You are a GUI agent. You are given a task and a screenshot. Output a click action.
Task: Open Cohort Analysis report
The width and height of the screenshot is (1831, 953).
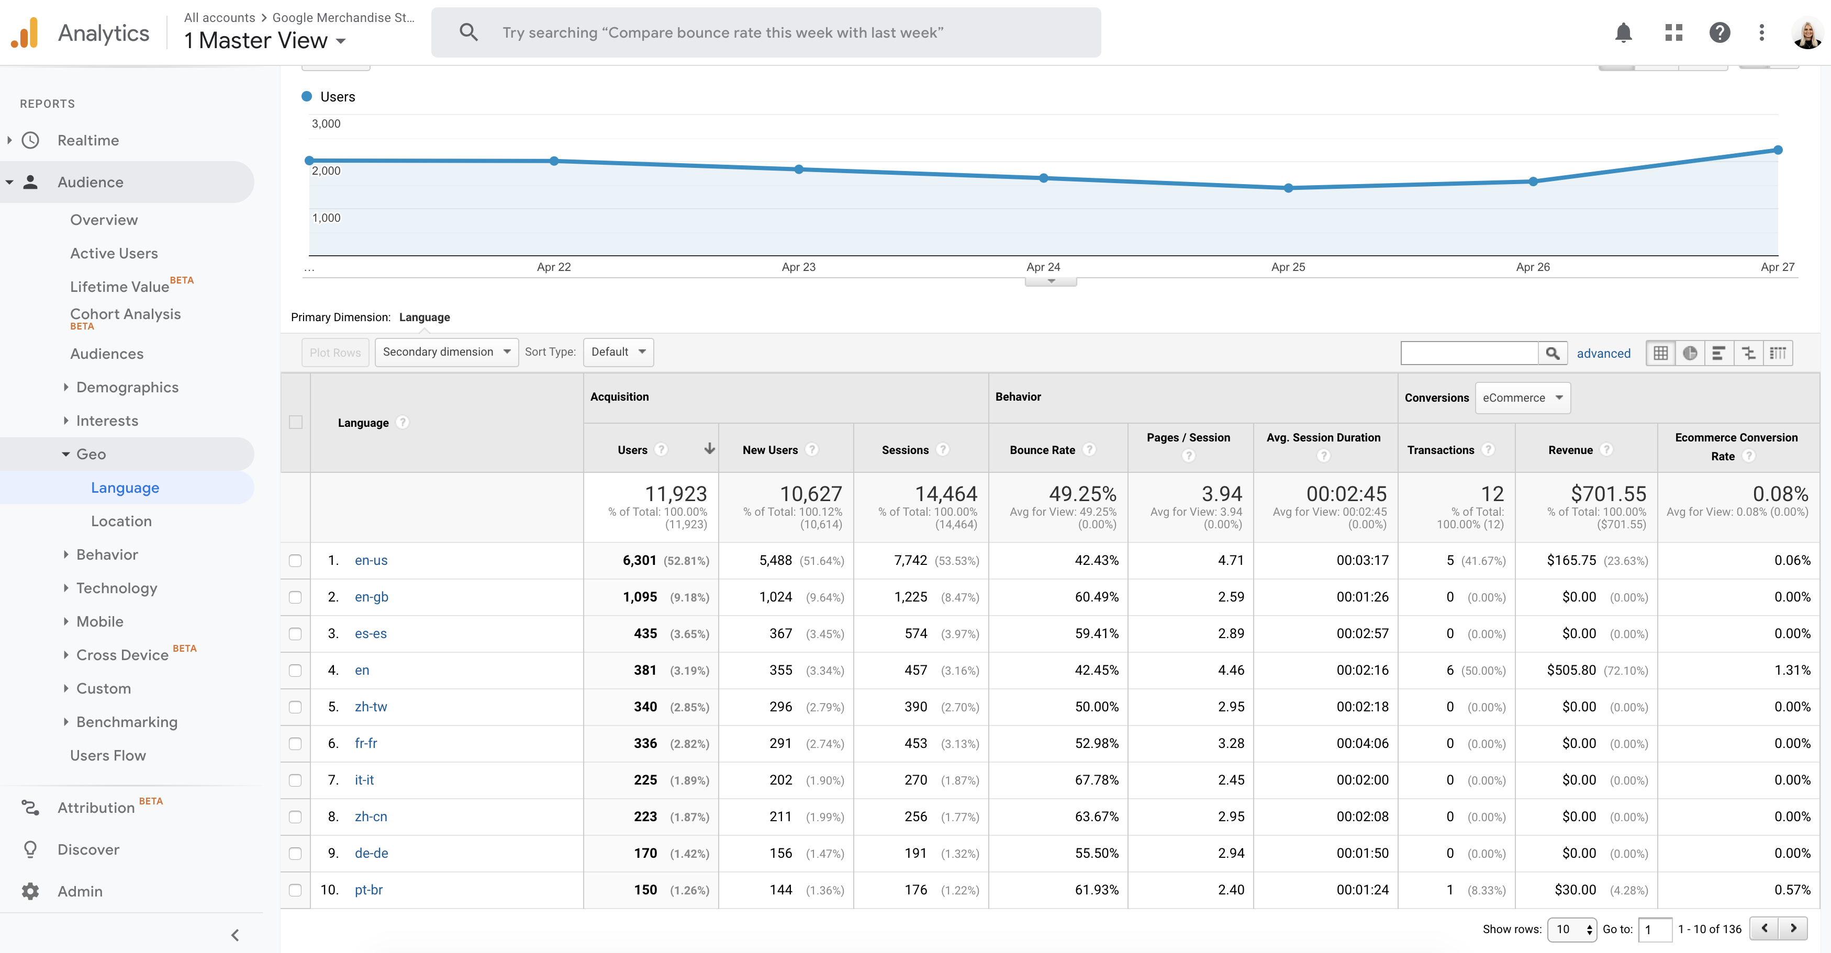pyautogui.click(x=125, y=314)
